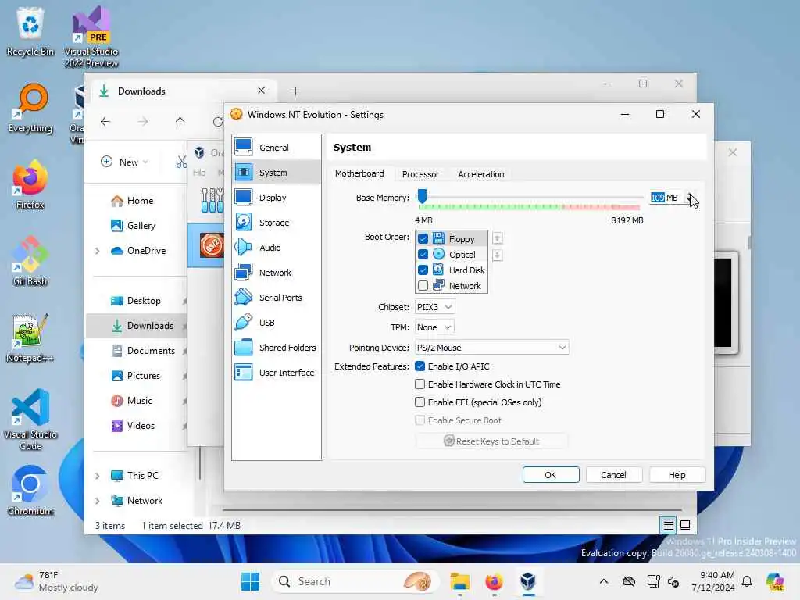Open Network settings category in sidebar

pyautogui.click(x=277, y=273)
